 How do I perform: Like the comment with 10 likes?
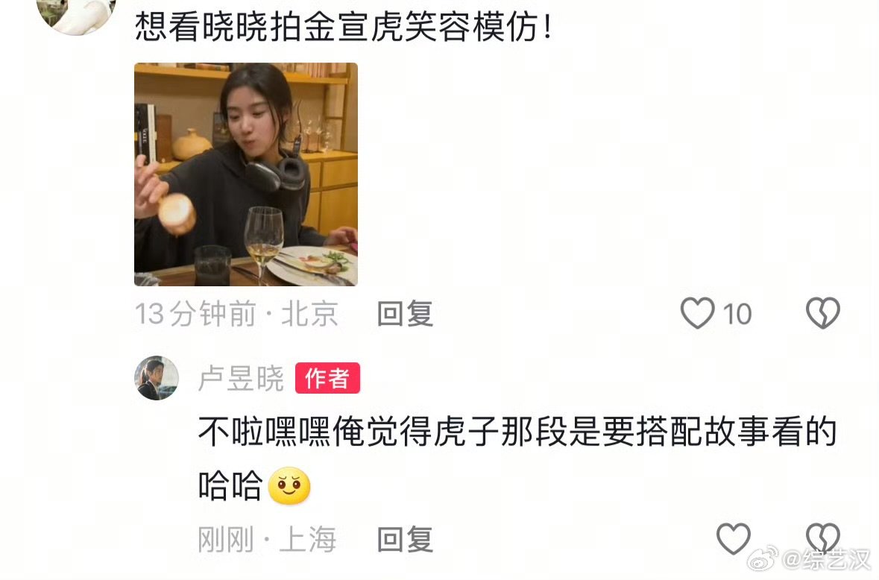697,312
